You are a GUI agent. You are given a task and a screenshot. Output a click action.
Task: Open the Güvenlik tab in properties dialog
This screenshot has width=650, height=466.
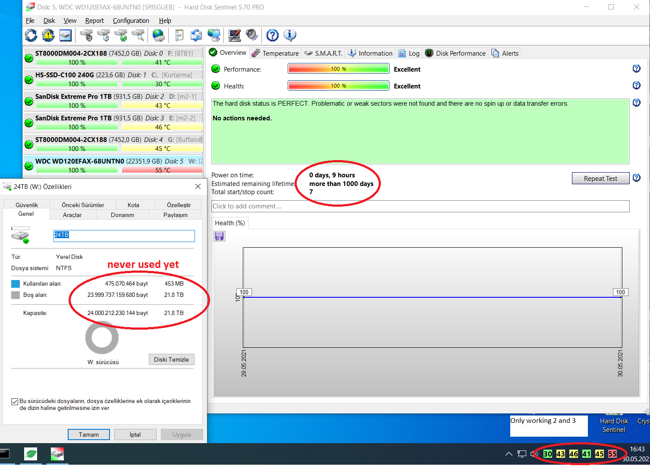(27, 205)
